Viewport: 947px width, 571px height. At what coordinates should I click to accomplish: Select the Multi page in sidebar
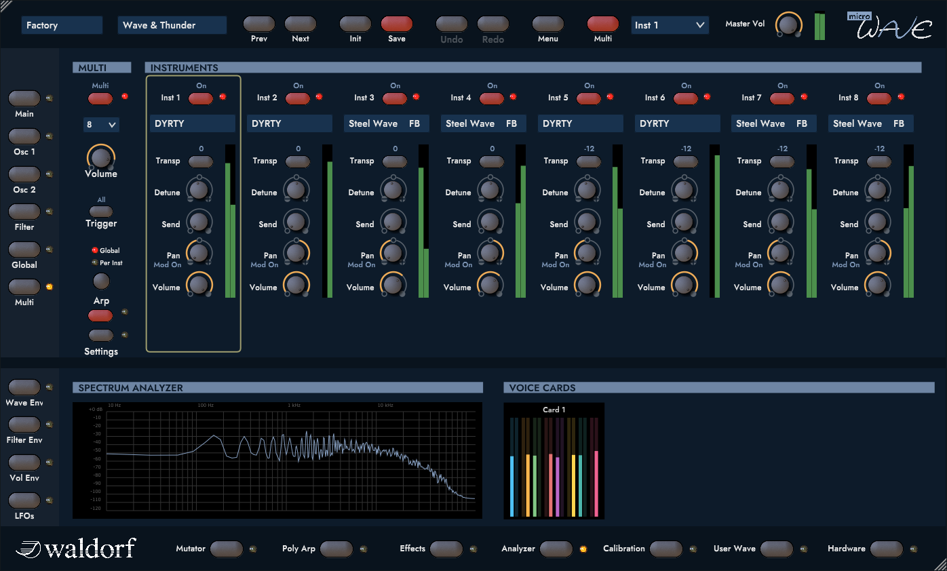click(24, 287)
